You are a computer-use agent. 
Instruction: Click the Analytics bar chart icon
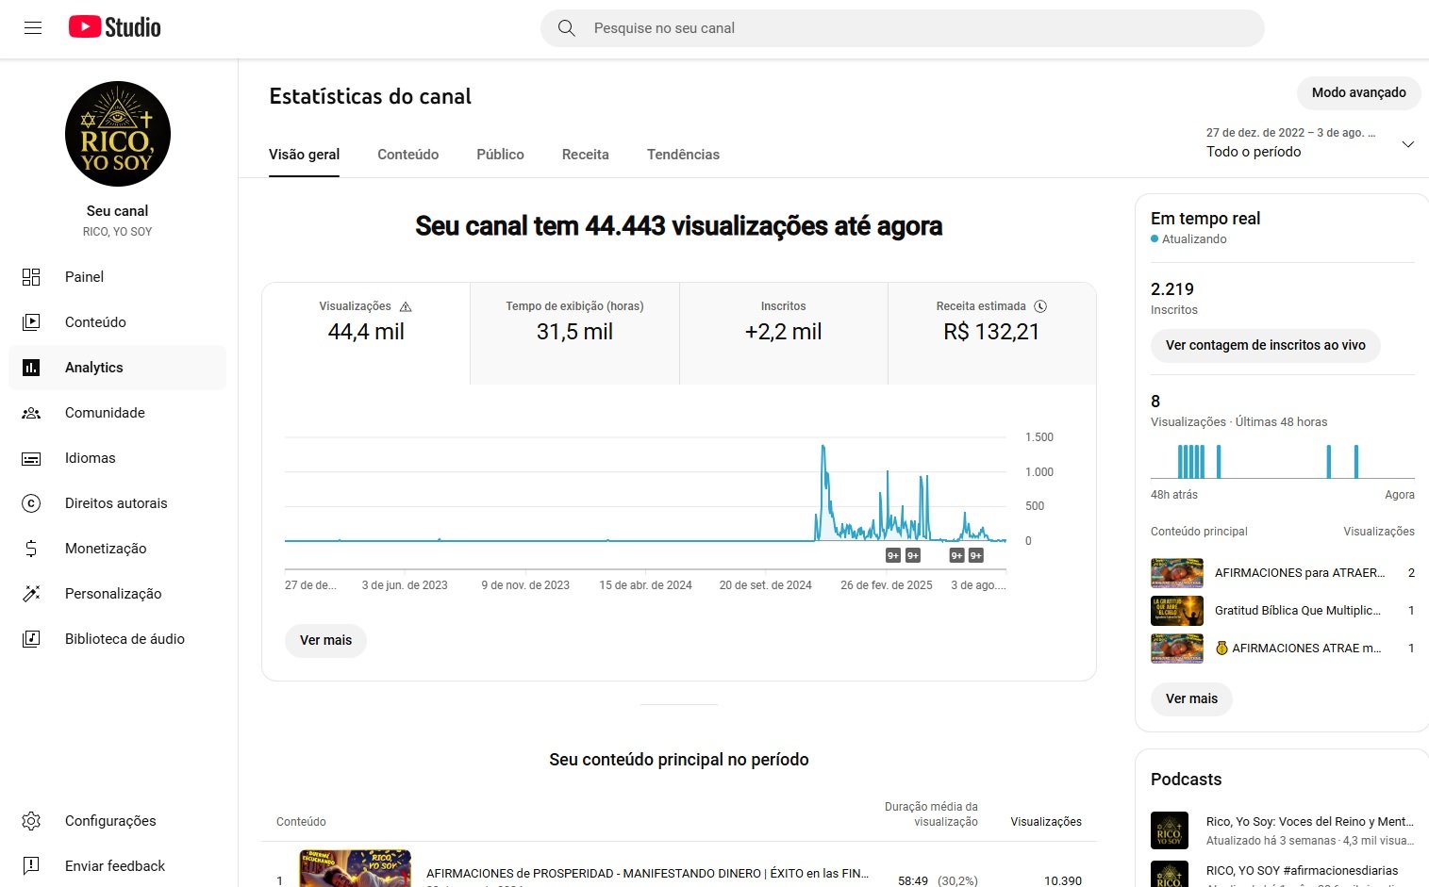[31, 368]
